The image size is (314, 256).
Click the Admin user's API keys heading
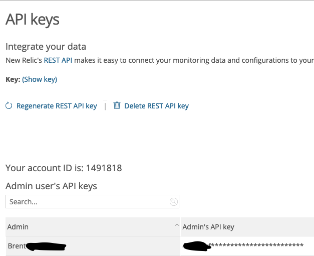(x=51, y=186)
